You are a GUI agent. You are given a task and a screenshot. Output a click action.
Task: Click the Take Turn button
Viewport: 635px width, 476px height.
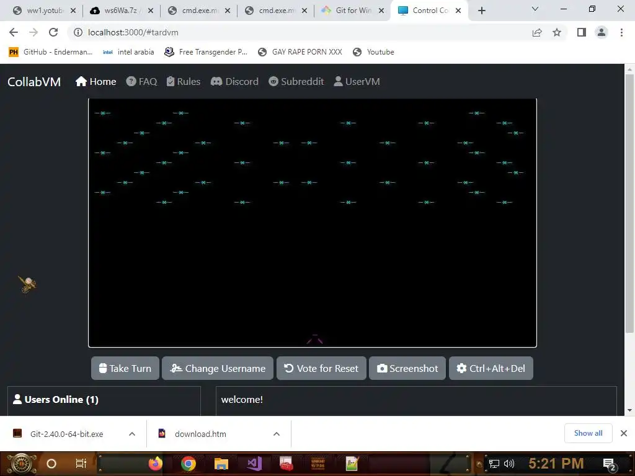(x=125, y=368)
